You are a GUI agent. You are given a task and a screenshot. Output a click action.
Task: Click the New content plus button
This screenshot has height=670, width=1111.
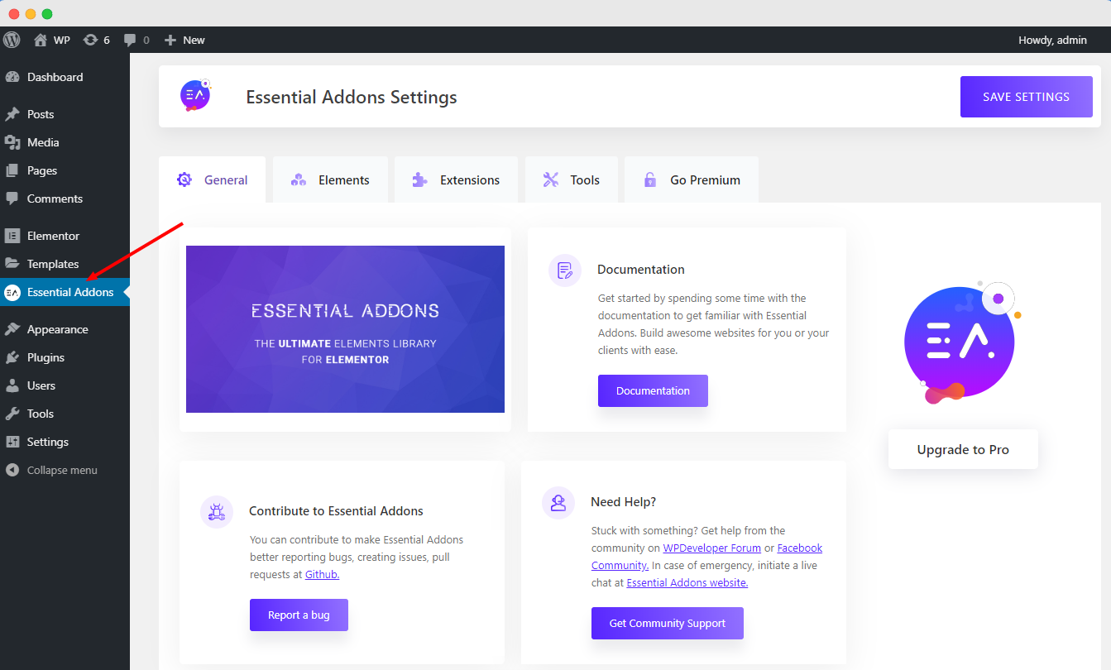(x=184, y=40)
